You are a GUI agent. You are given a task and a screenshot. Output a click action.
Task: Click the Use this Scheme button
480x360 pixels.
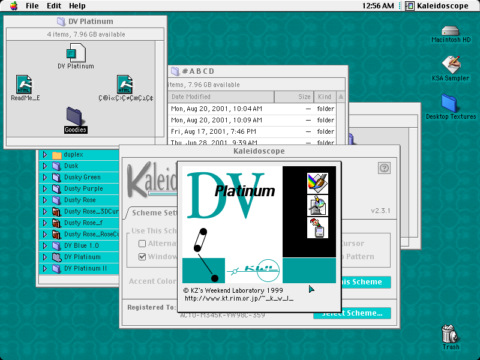[x=366, y=282]
